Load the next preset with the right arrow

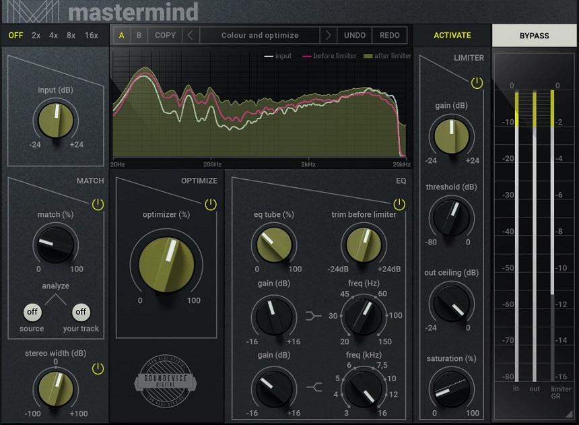tap(327, 35)
